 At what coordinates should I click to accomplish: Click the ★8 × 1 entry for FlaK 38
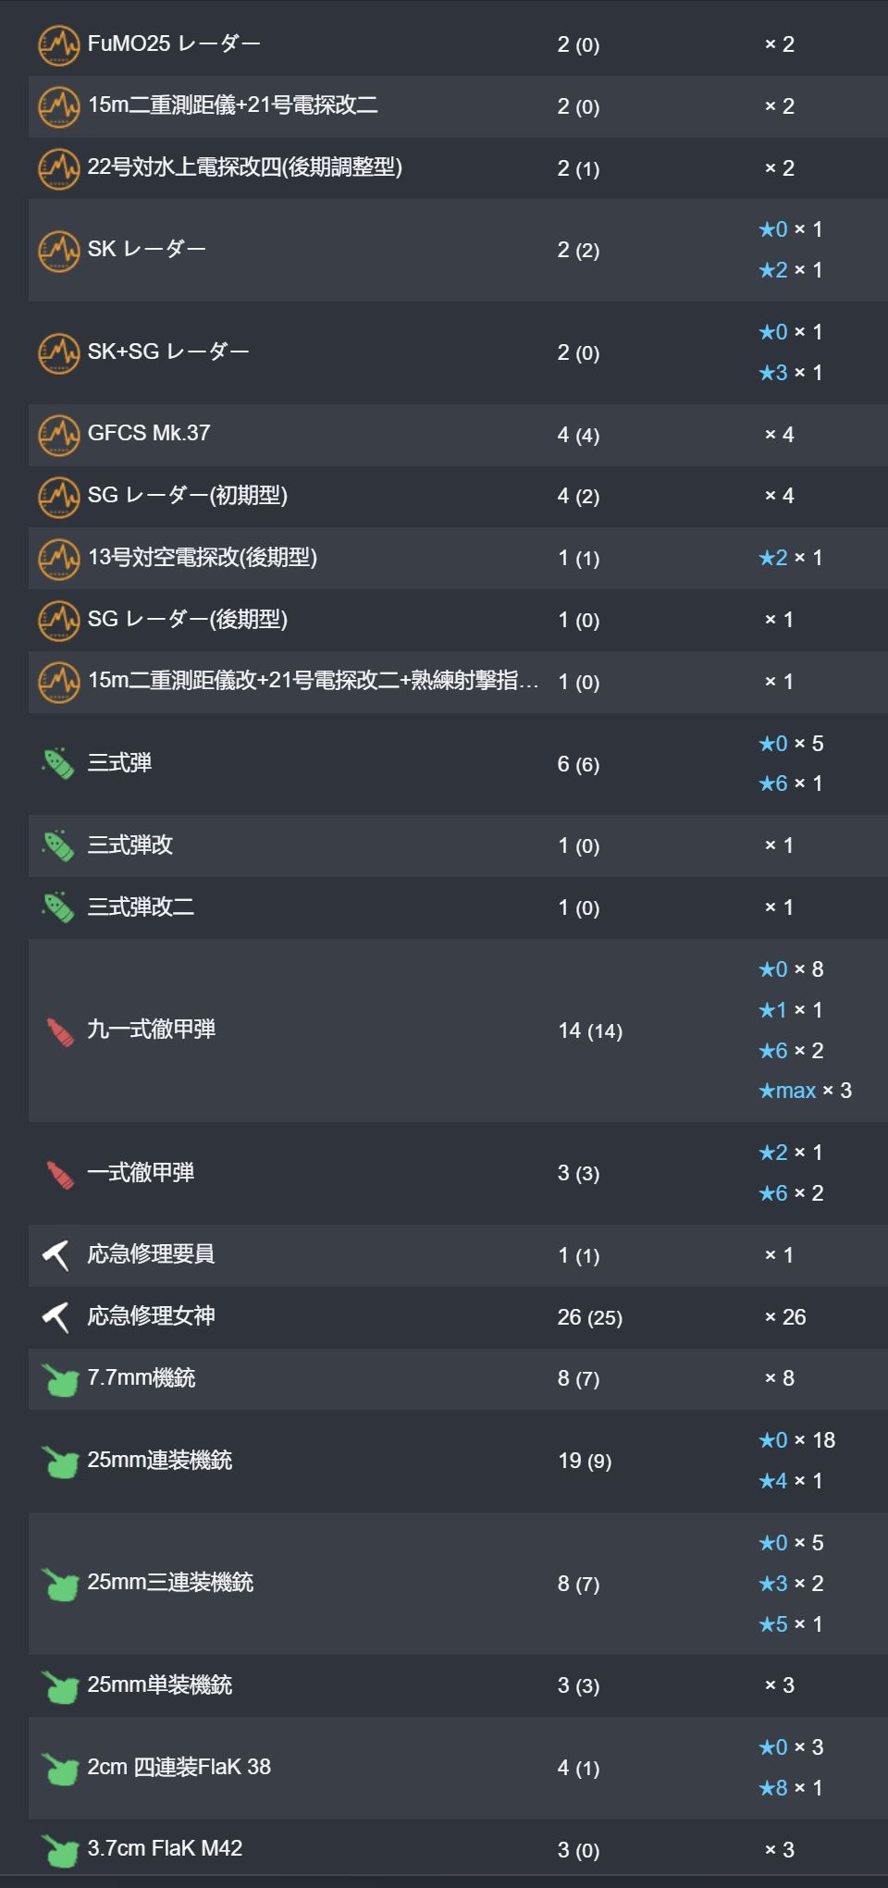(790, 1788)
